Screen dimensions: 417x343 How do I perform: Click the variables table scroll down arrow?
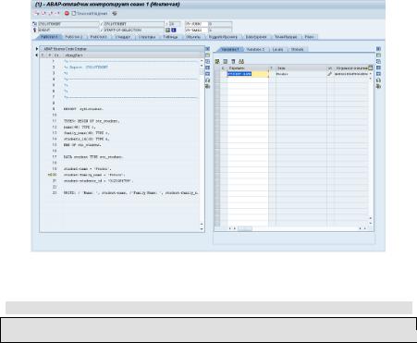tap(371, 223)
